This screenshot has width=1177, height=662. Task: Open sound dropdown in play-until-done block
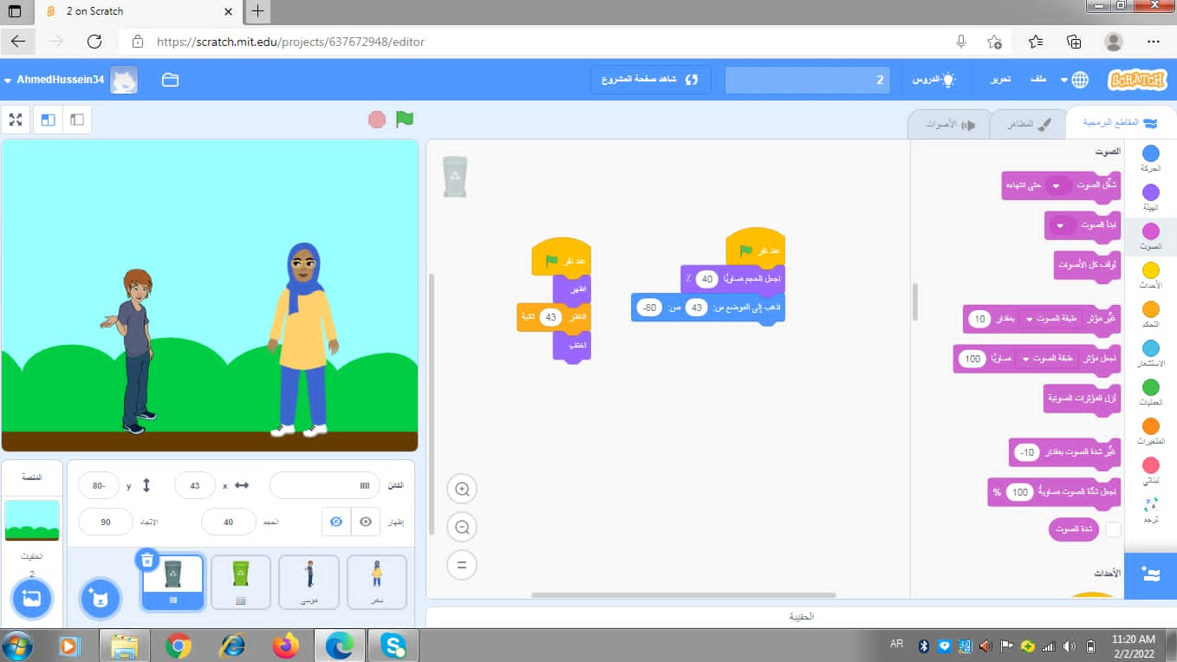(x=1057, y=185)
